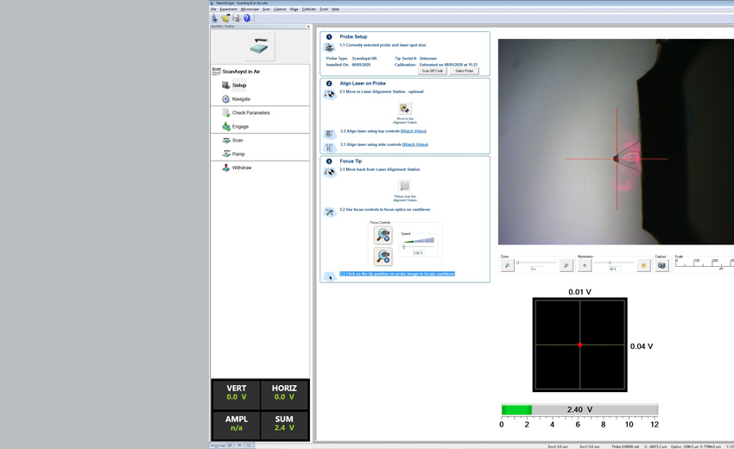Click the Move to the Alignment Station icon
Screen dimensions: 734x449
click(405, 109)
